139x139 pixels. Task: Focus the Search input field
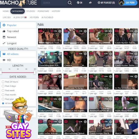coord(54,3)
